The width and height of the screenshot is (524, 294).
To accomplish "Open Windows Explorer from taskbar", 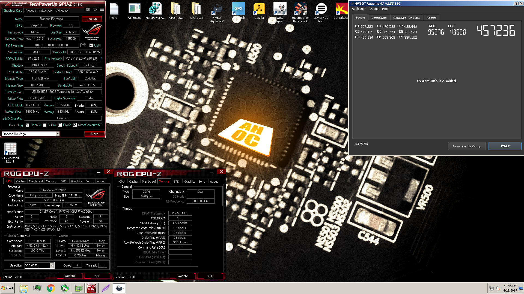I will (24, 288).
